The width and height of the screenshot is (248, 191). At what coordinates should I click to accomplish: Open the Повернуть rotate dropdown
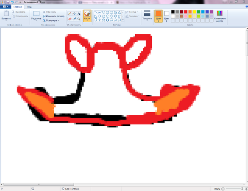[x=51, y=20]
